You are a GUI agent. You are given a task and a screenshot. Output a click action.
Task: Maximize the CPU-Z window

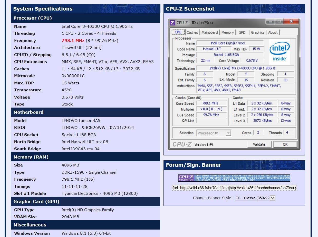(280, 22)
